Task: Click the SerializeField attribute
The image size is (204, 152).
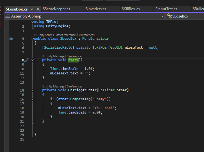Action: point(58,47)
